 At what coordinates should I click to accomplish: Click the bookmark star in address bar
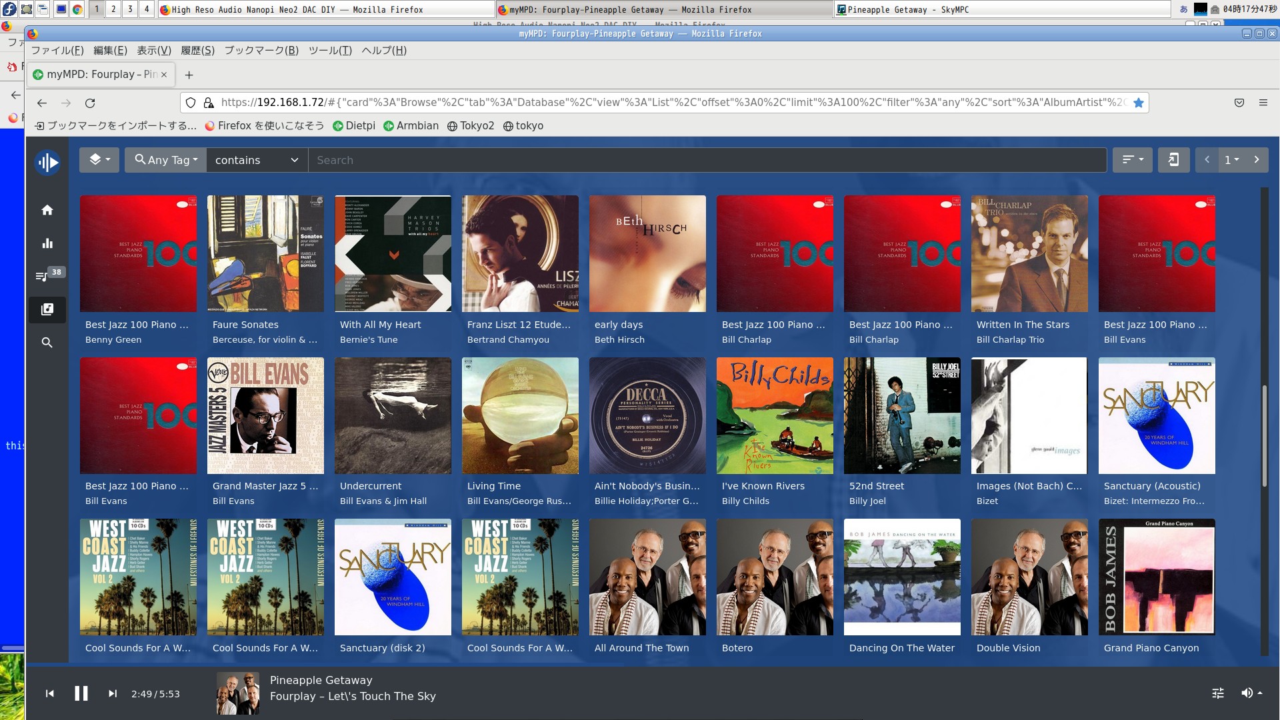point(1139,103)
